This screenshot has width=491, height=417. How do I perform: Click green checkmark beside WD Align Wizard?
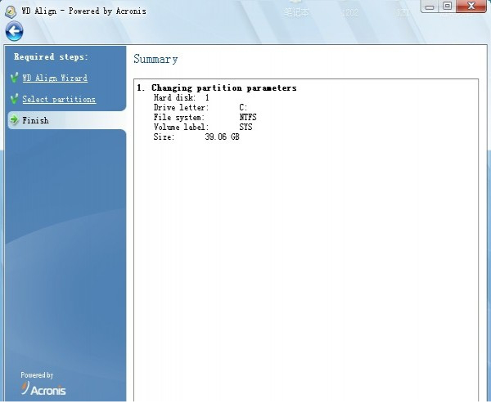[14, 78]
